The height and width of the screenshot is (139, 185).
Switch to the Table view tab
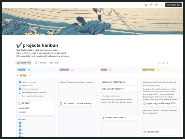coord(54,63)
